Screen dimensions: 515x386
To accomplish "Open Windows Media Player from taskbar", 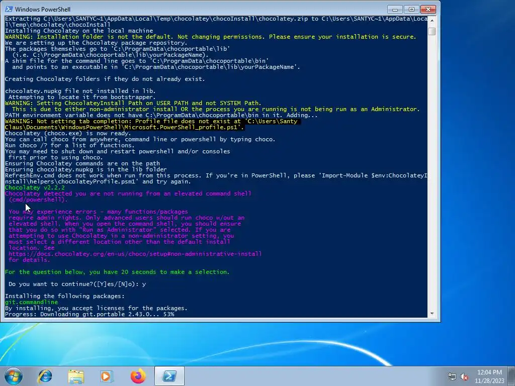I will pyautogui.click(x=107, y=376).
